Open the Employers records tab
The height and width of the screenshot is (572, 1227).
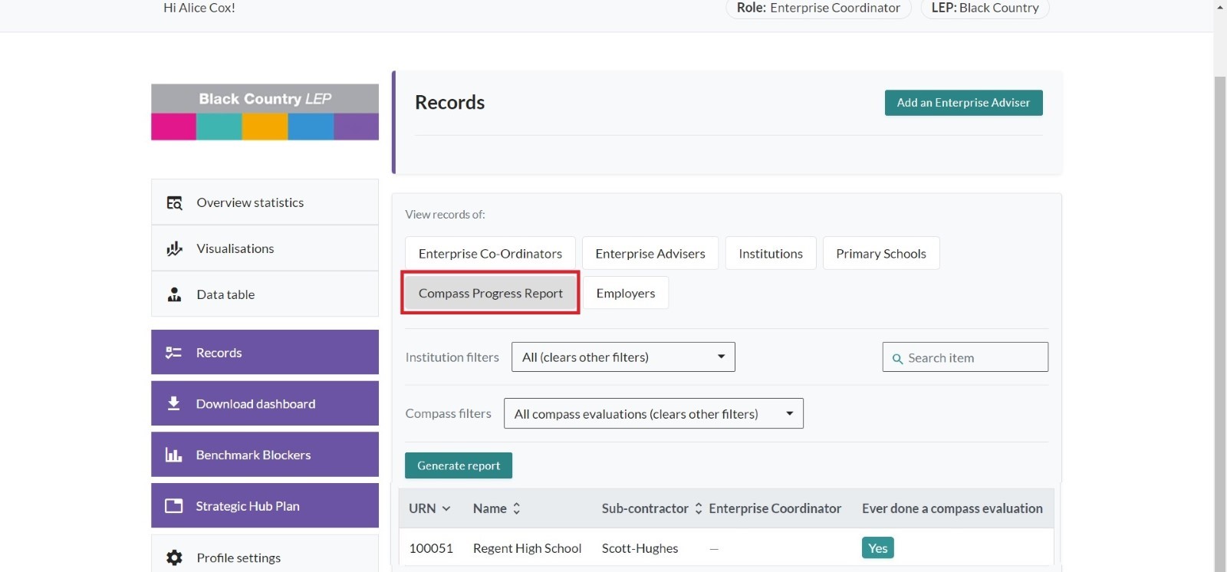tap(625, 293)
